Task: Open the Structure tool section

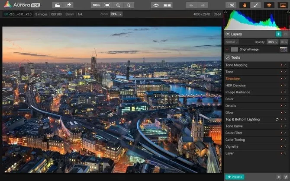Action: [x=233, y=79]
